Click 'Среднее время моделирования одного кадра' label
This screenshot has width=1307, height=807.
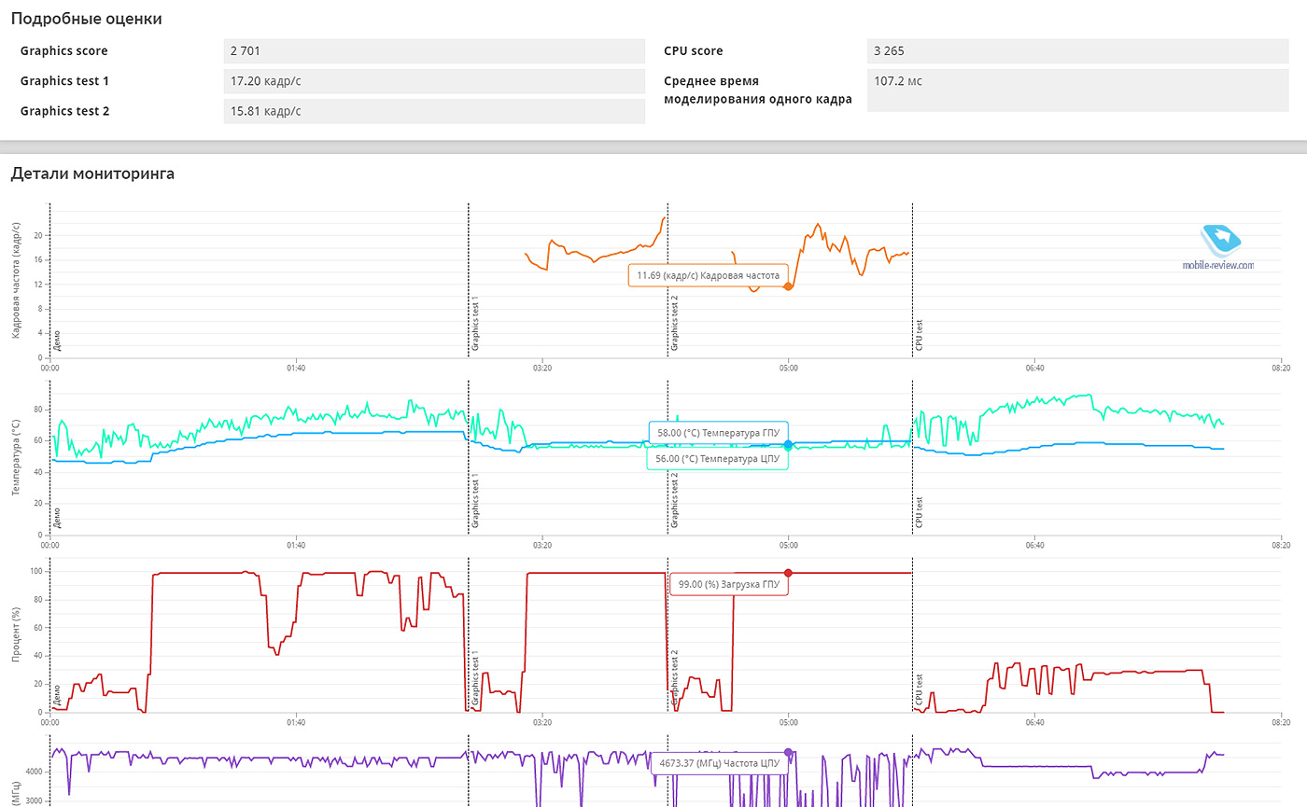[757, 90]
